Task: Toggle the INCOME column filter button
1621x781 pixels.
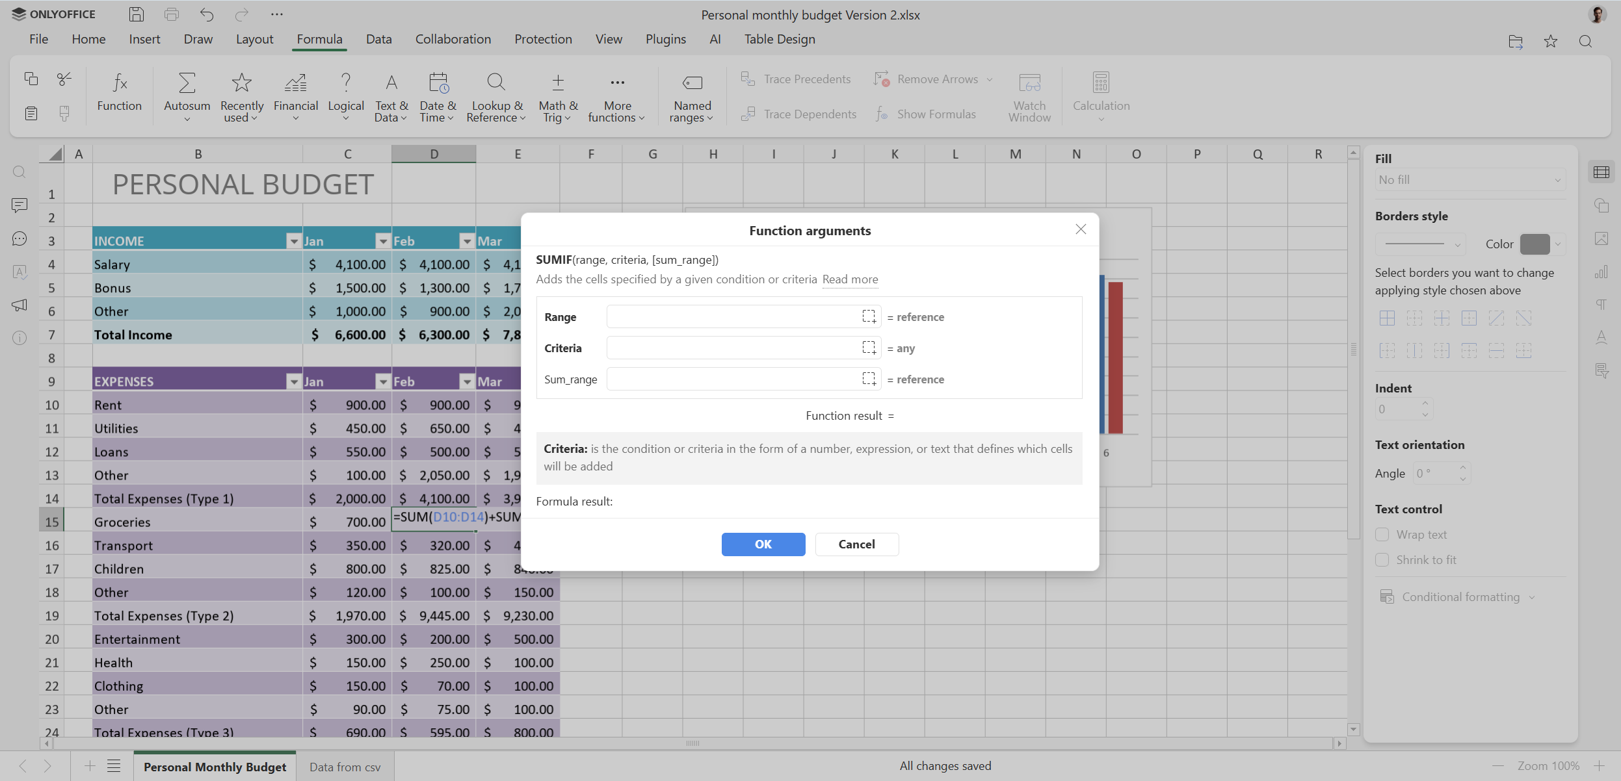Action: 294,241
